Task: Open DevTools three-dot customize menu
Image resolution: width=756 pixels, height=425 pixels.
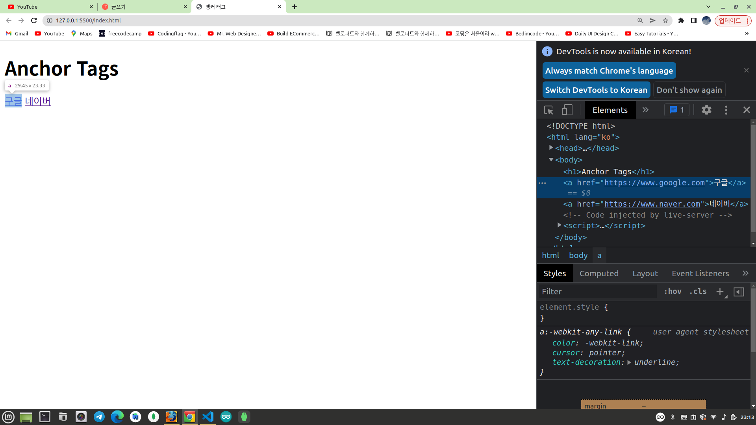Action: click(726, 110)
